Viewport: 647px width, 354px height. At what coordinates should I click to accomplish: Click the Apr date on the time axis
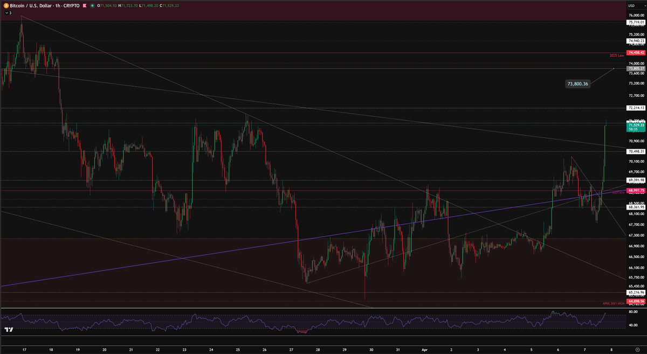pos(424,349)
